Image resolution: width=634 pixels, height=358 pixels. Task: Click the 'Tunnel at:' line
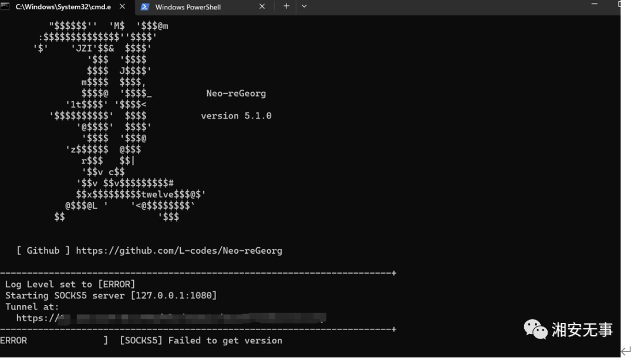pos(32,307)
